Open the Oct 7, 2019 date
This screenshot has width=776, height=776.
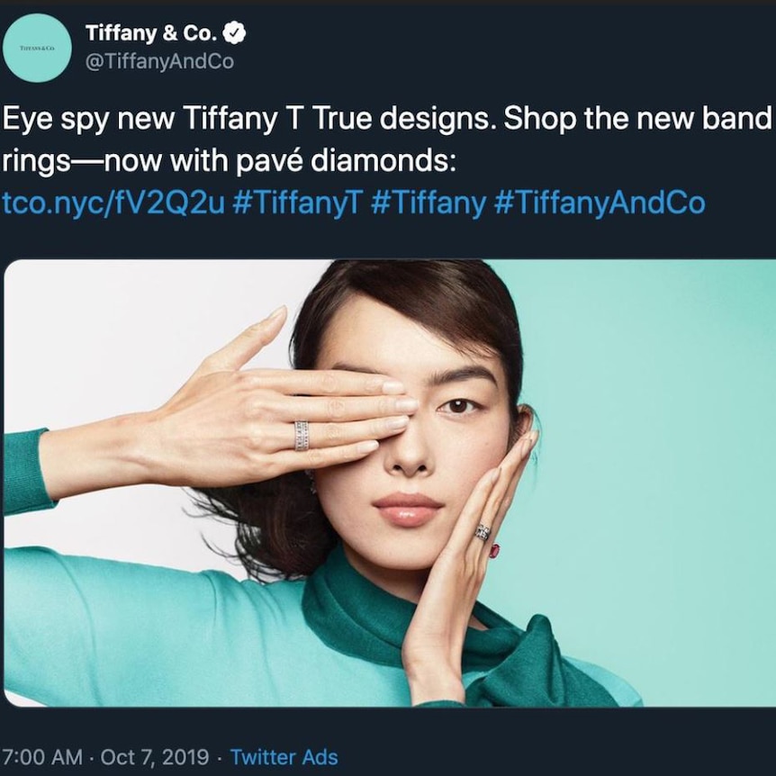[155, 757]
